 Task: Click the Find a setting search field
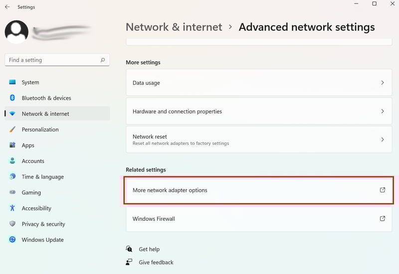click(57, 60)
